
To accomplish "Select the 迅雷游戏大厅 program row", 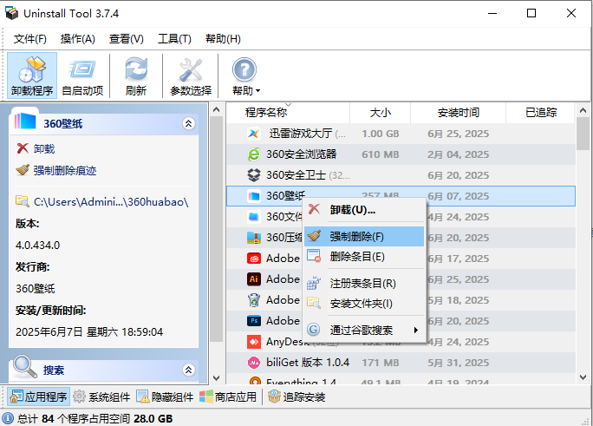I will (x=401, y=134).
